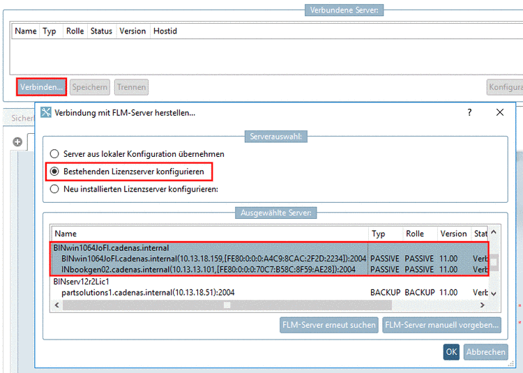Click the greyed-out Trennen button

(x=131, y=87)
